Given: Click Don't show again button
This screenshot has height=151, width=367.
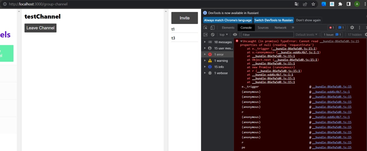Looking at the screenshot, I should coord(308,20).
